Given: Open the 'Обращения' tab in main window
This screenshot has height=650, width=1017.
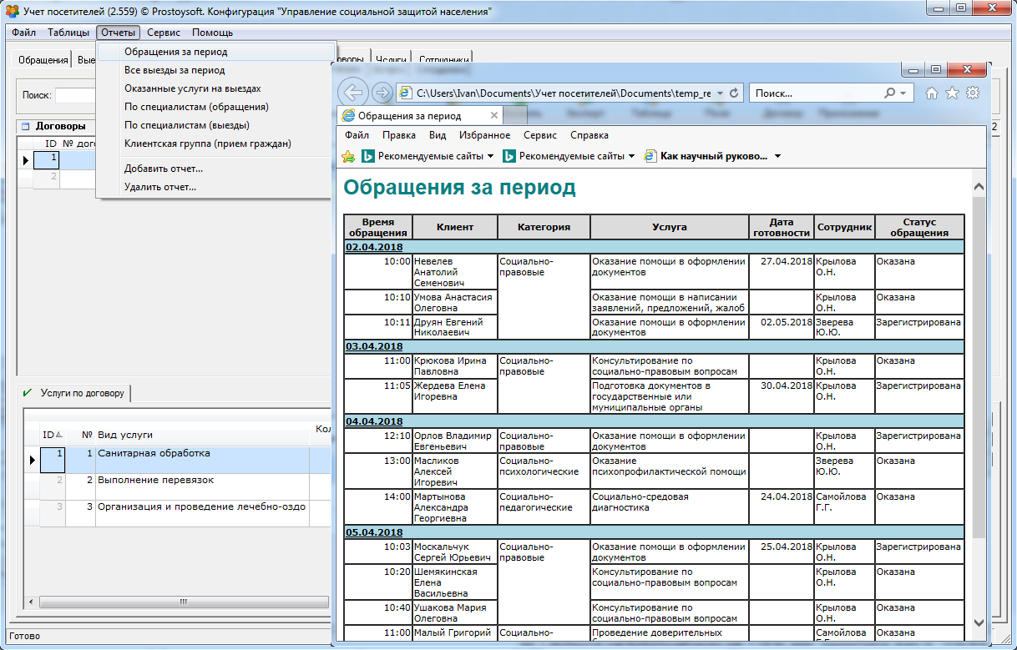Looking at the screenshot, I should pyautogui.click(x=43, y=60).
